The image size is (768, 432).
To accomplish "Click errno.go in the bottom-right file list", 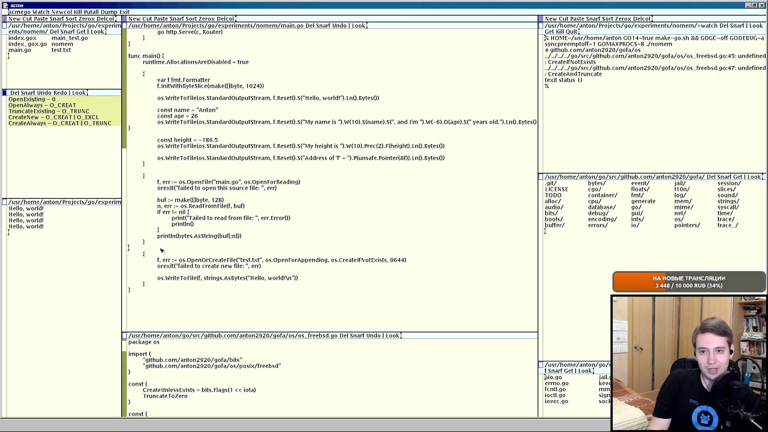I will coord(556,383).
